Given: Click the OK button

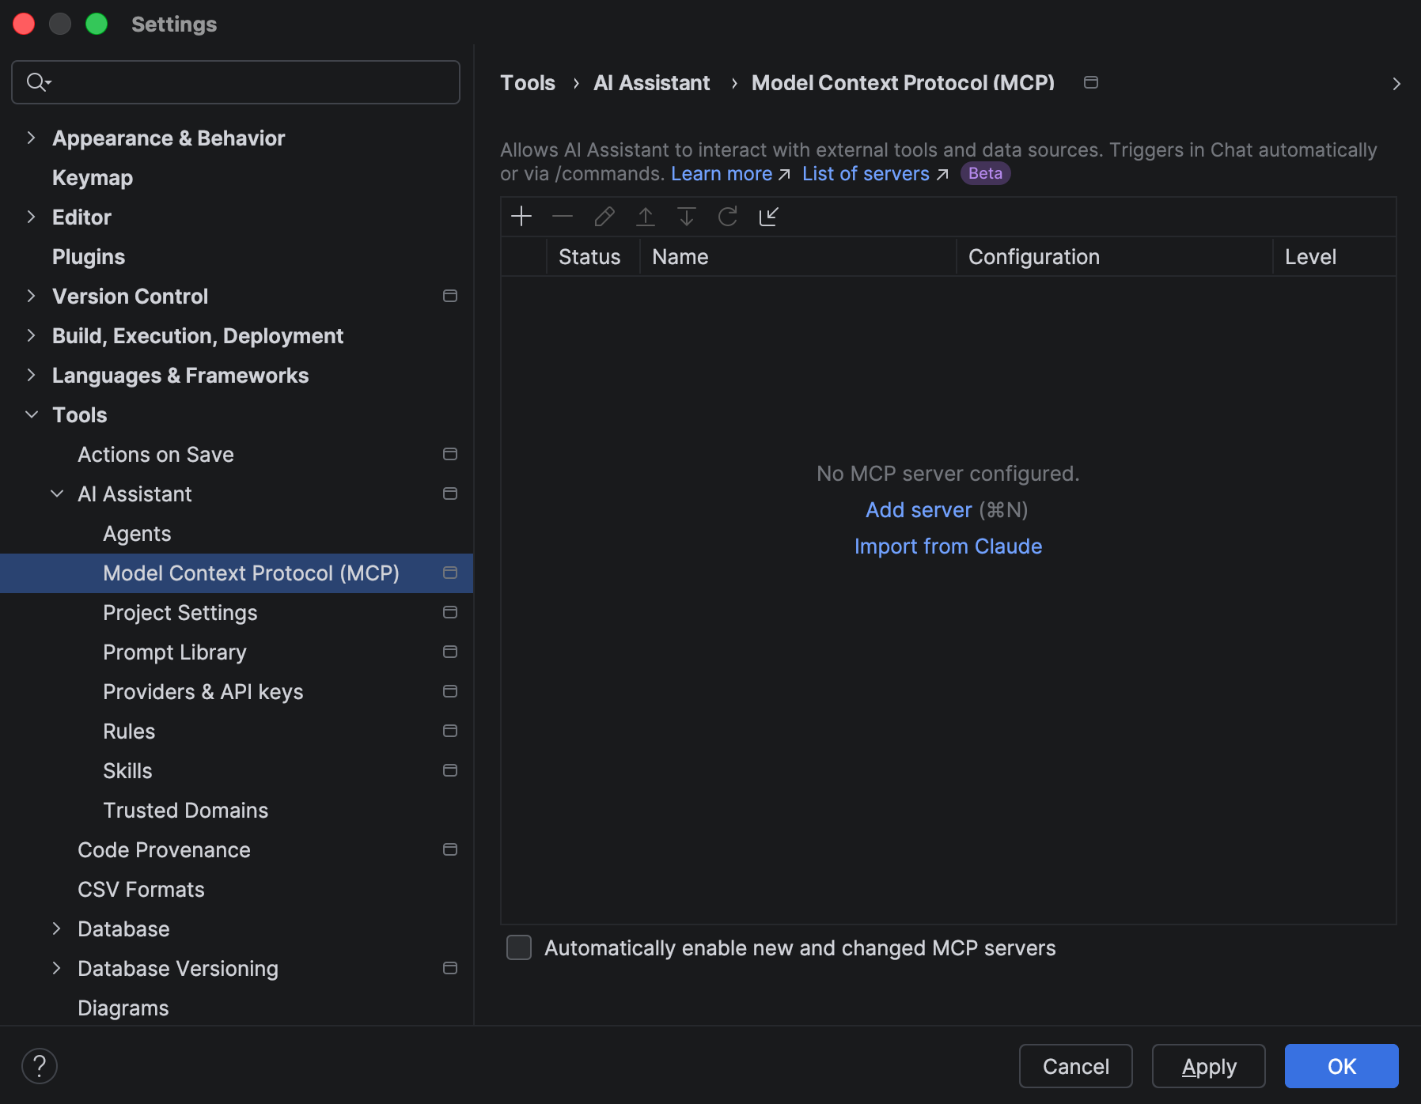Looking at the screenshot, I should coord(1342,1066).
